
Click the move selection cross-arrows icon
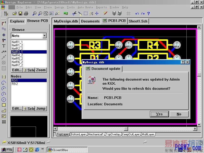click(97, 14)
